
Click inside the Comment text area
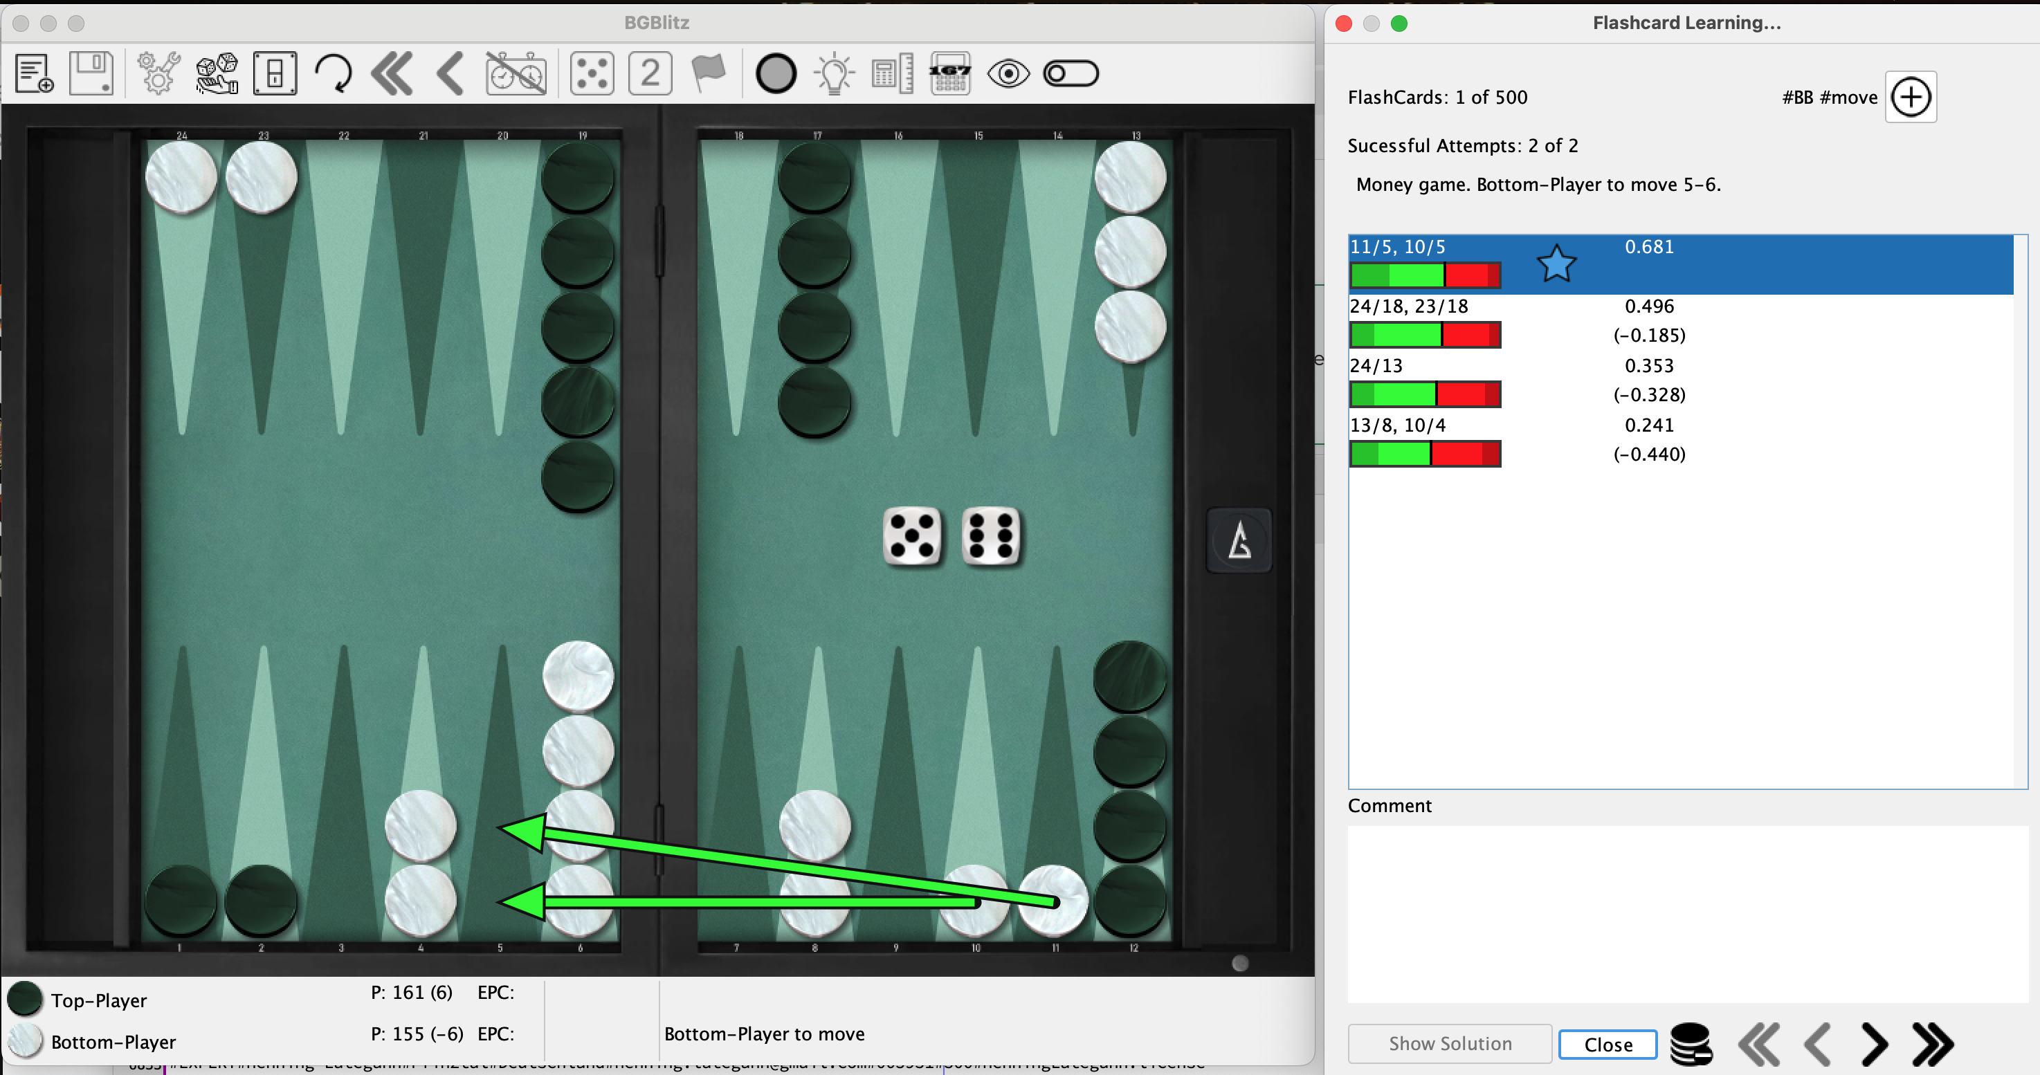(1687, 914)
